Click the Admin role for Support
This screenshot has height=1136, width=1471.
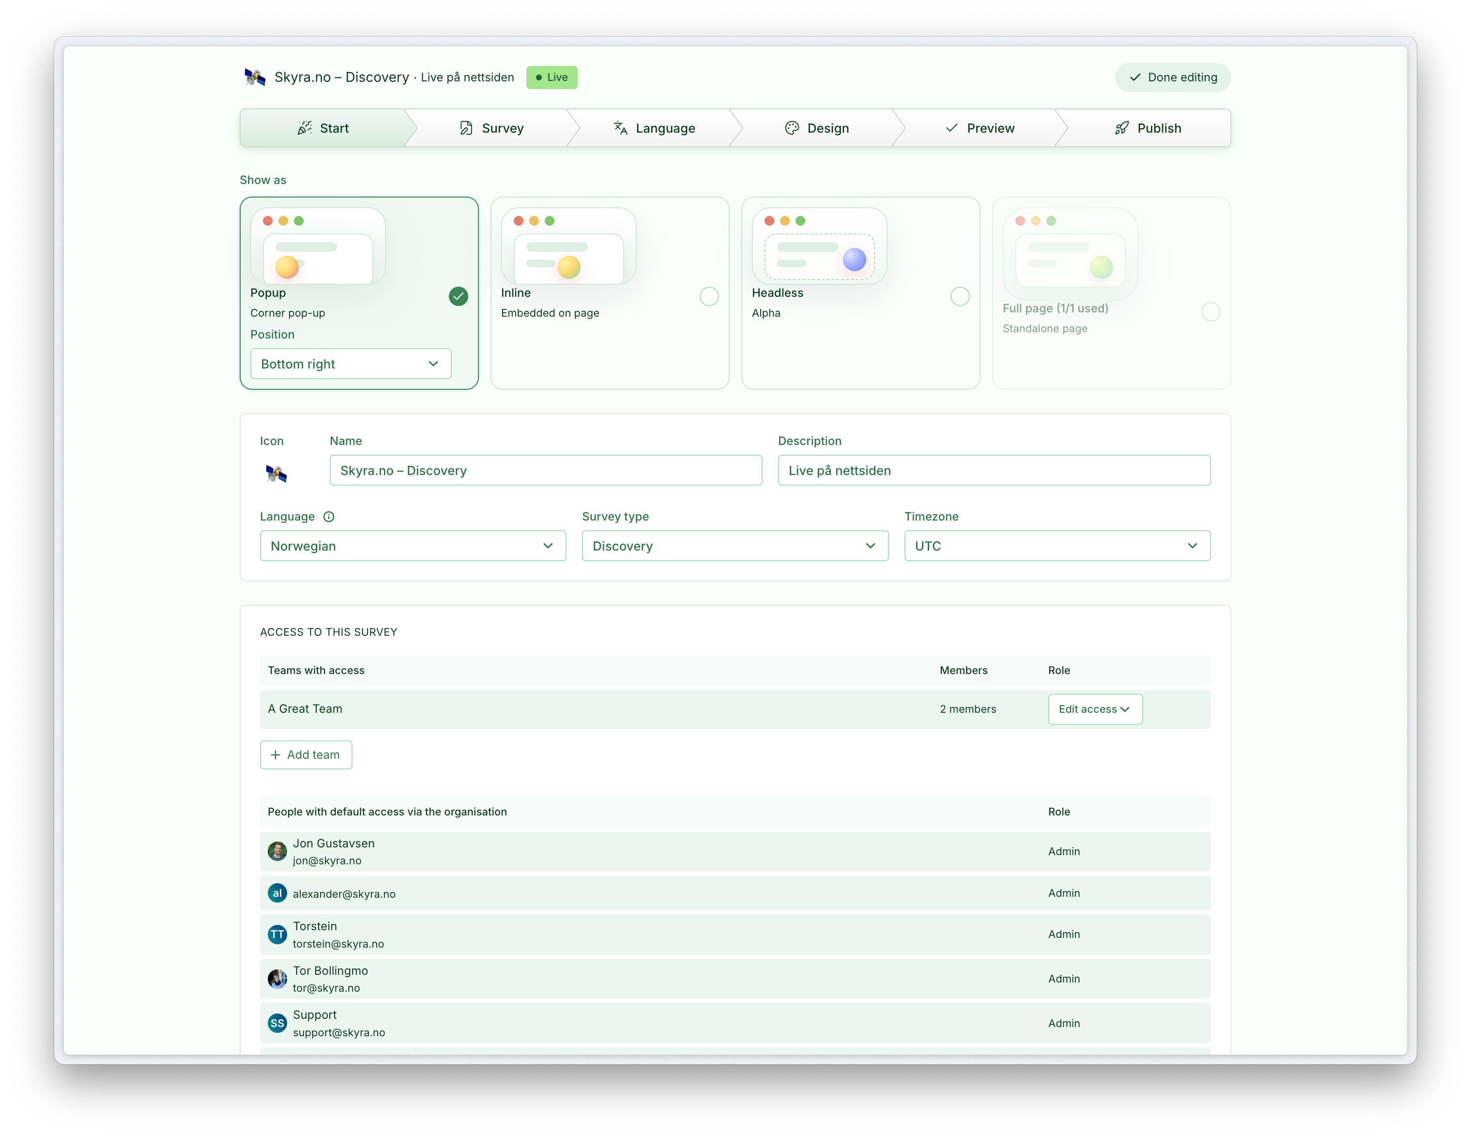tap(1063, 1023)
